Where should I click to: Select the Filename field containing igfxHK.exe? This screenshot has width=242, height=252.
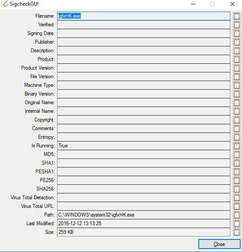(144, 16)
